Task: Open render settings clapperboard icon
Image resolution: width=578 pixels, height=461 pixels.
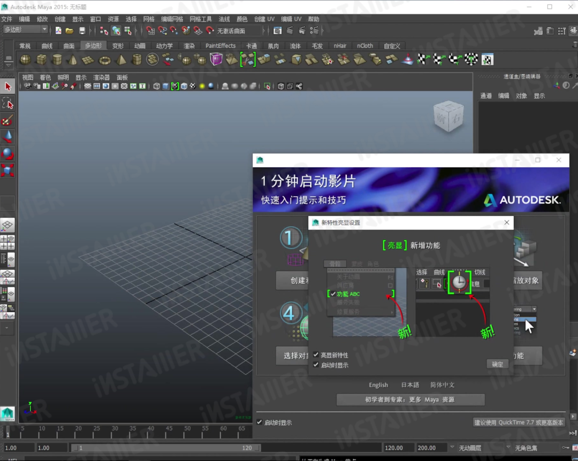Action: [x=314, y=30]
